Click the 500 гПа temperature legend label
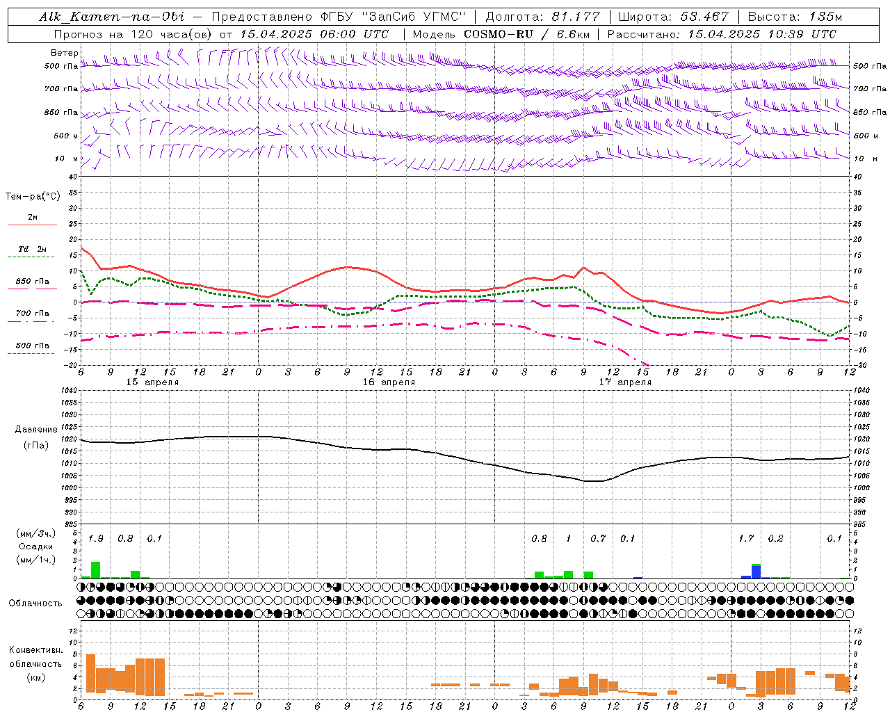The height and width of the screenshot is (712, 890). [x=32, y=346]
